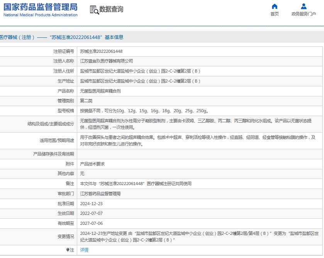
Task: Click the 其他内容 value 无
Action: pyautogui.click(x=82, y=174)
